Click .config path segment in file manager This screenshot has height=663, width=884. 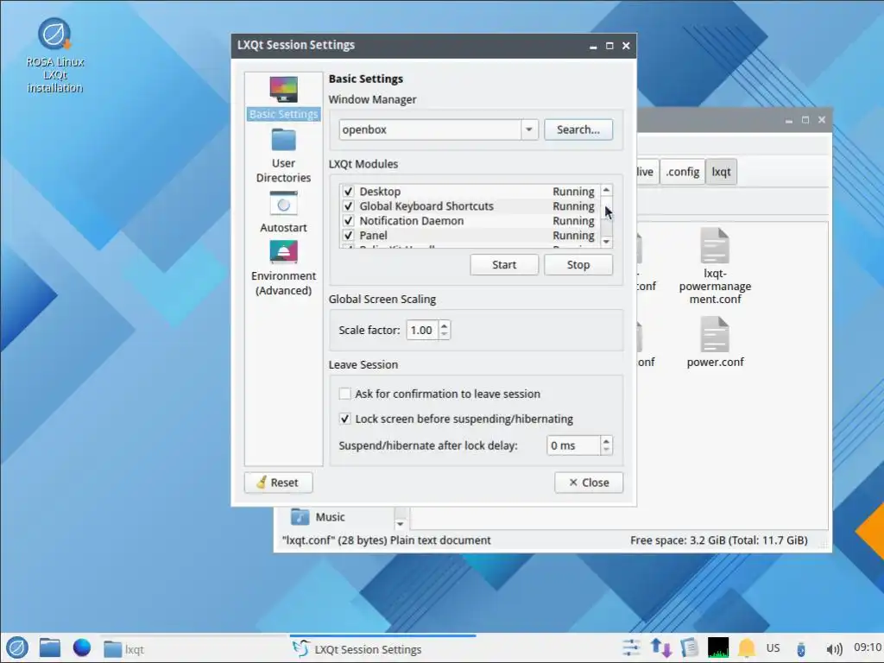(682, 172)
